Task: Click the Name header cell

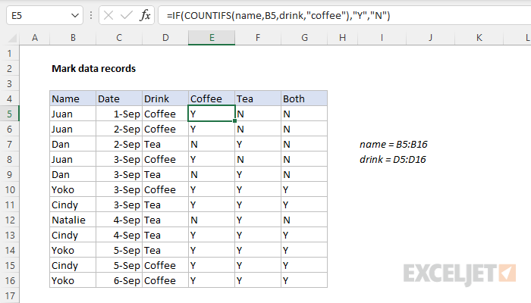Action: (x=73, y=98)
